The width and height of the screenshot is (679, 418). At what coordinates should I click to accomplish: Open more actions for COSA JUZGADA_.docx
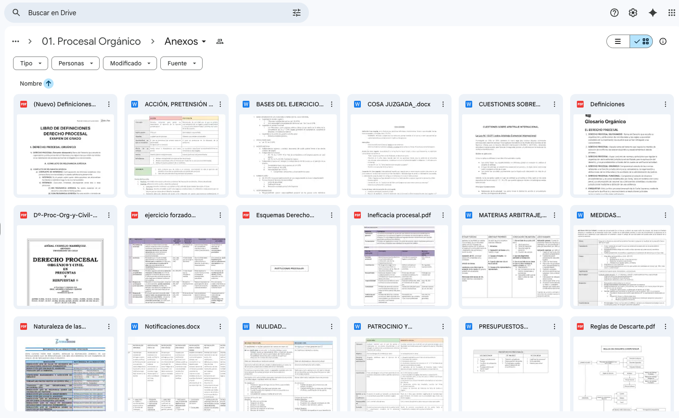(x=443, y=104)
